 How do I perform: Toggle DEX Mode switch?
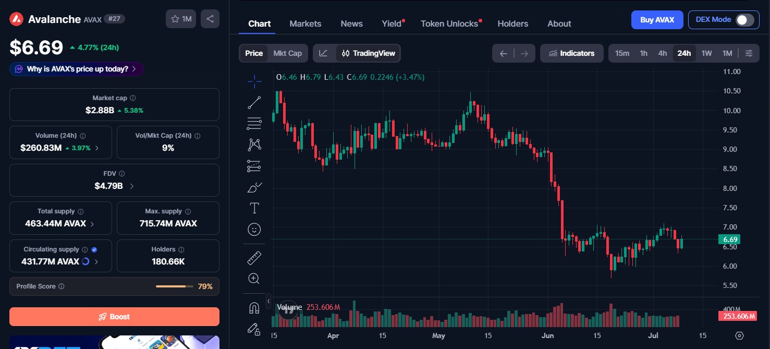pos(745,20)
